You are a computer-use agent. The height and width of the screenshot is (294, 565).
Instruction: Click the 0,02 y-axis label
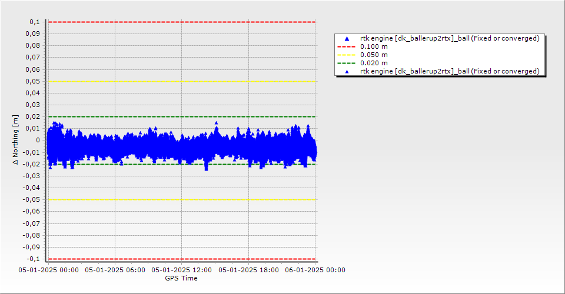[33, 116]
